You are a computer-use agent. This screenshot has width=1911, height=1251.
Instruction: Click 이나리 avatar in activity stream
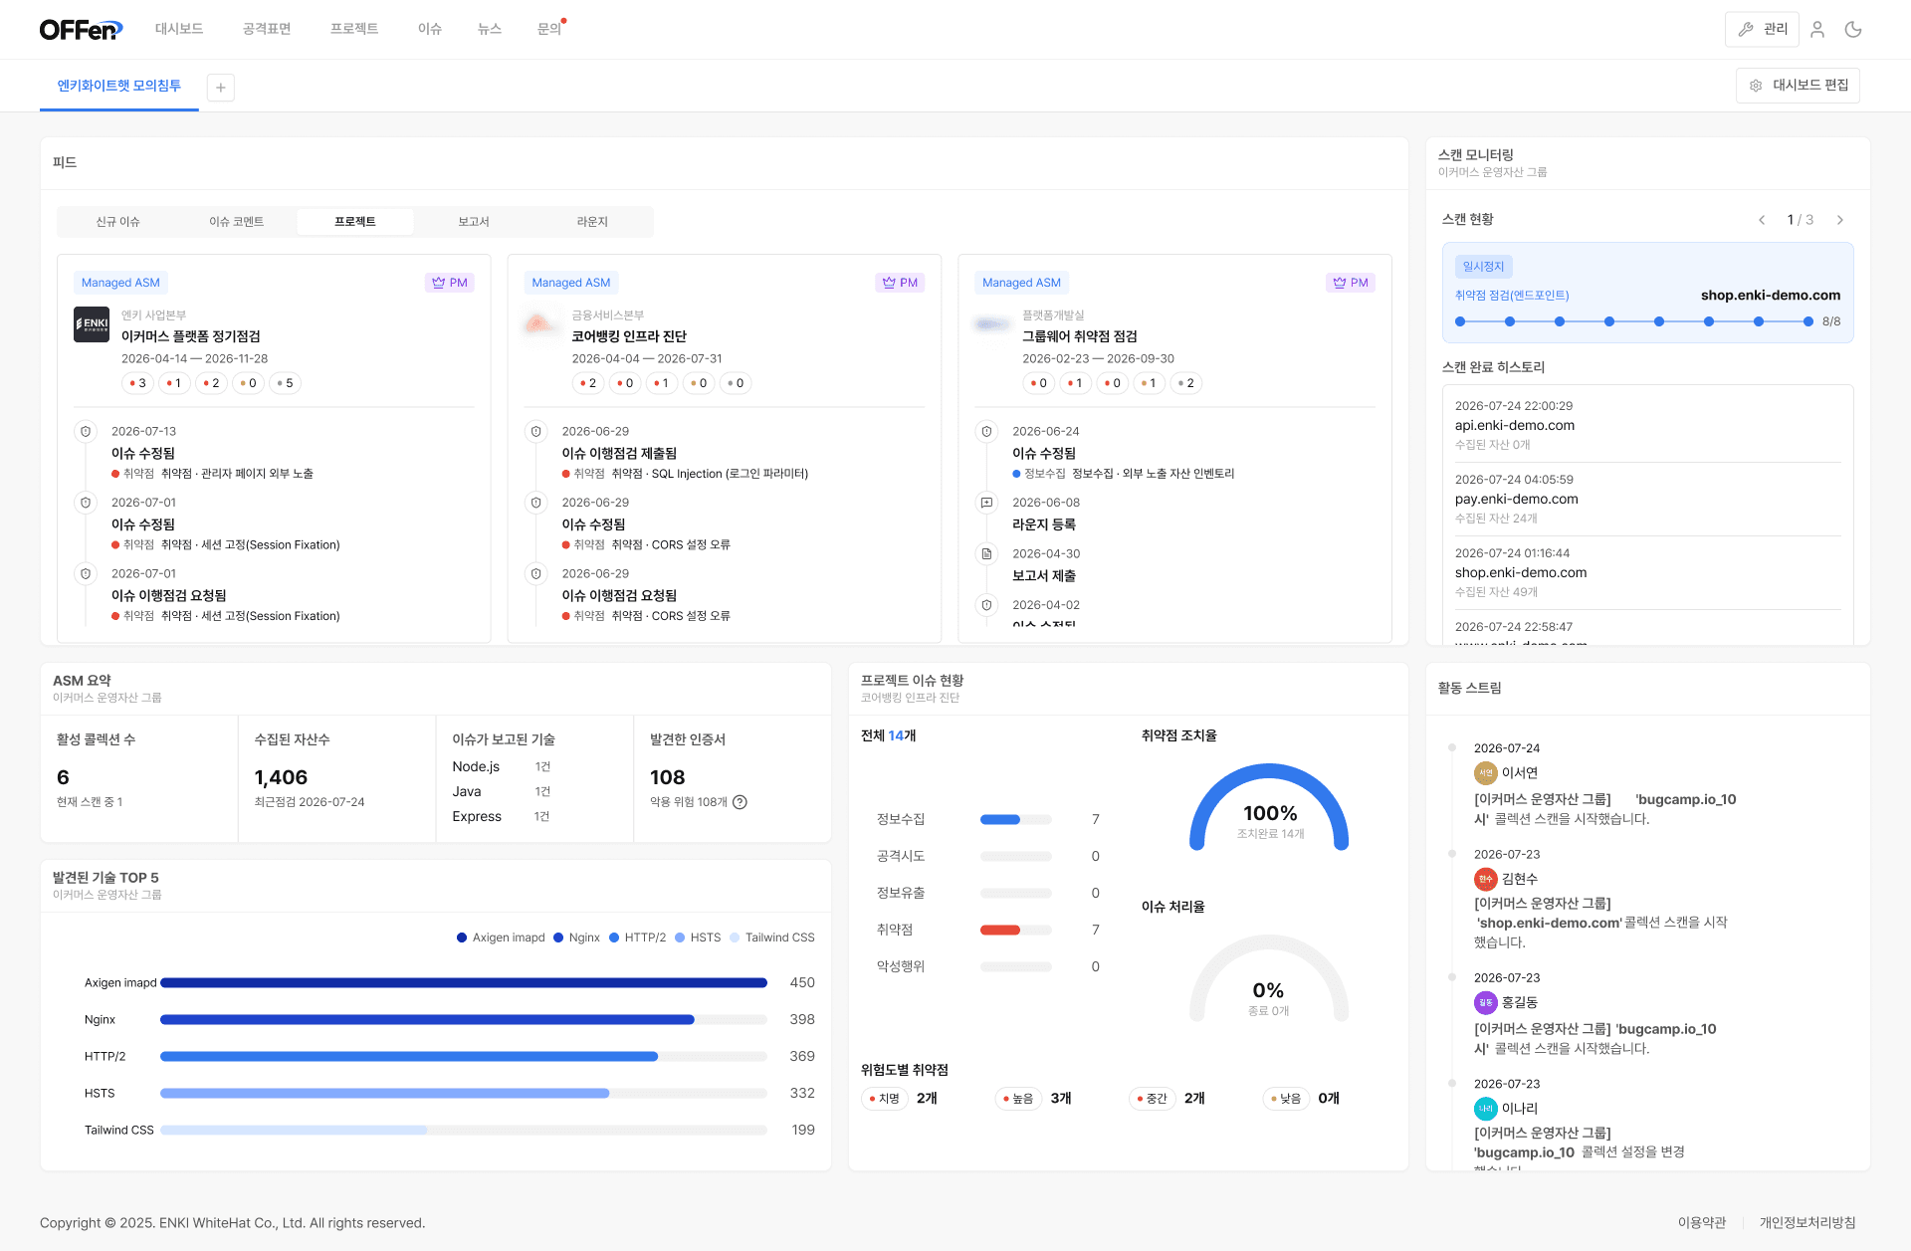tap(1485, 1108)
